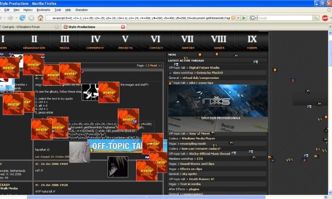Click the Next page link
The image size is (332, 199).
point(153,65)
